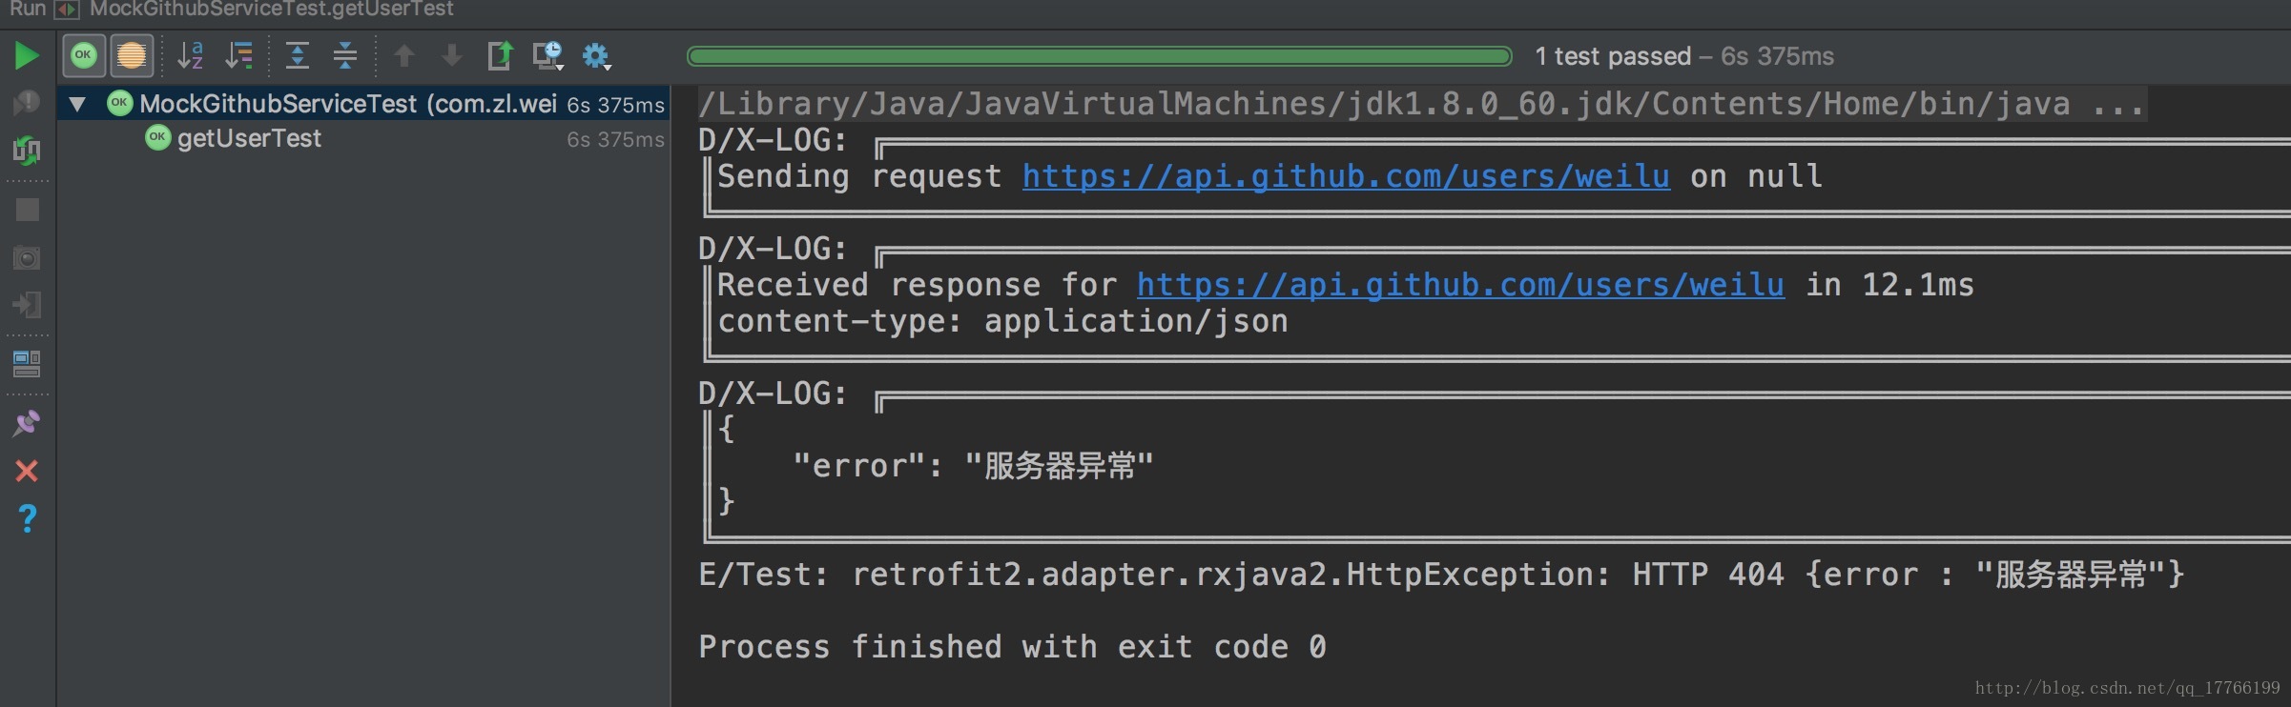
Task: Open the test history dropdown
Action: 547,55
